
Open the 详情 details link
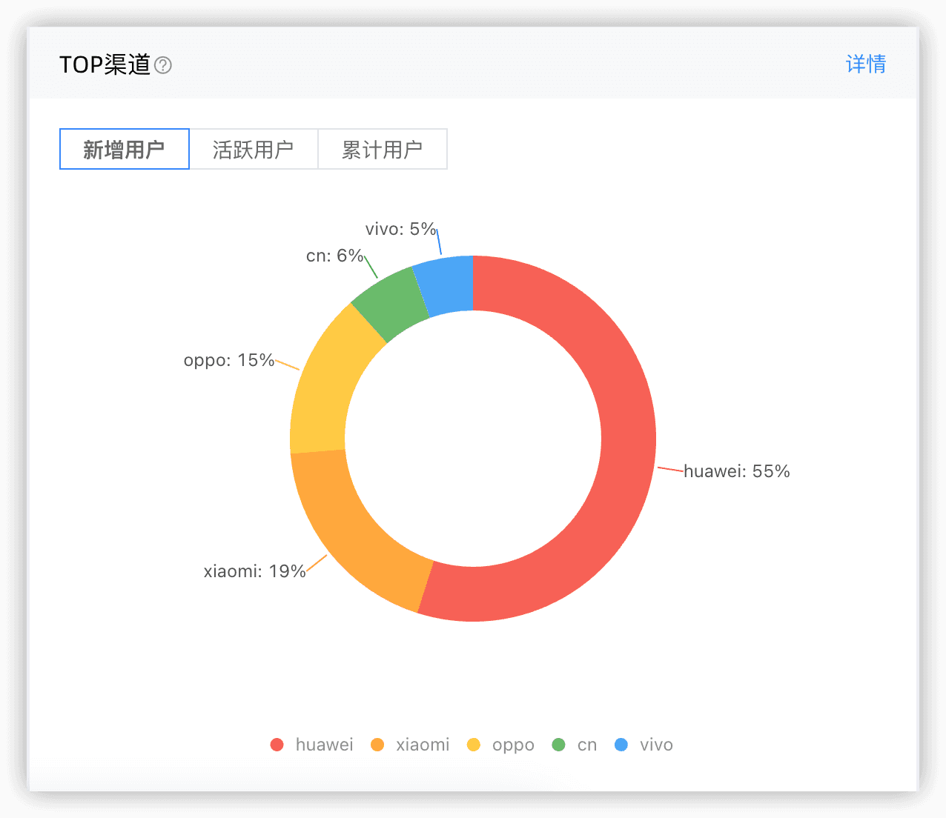pos(865,64)
